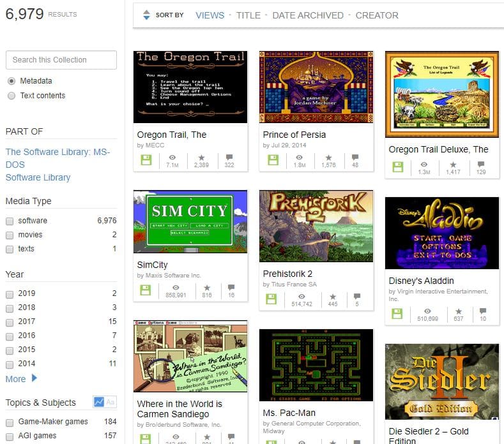Click the favorites star on SimCity card

click(207, 287)
